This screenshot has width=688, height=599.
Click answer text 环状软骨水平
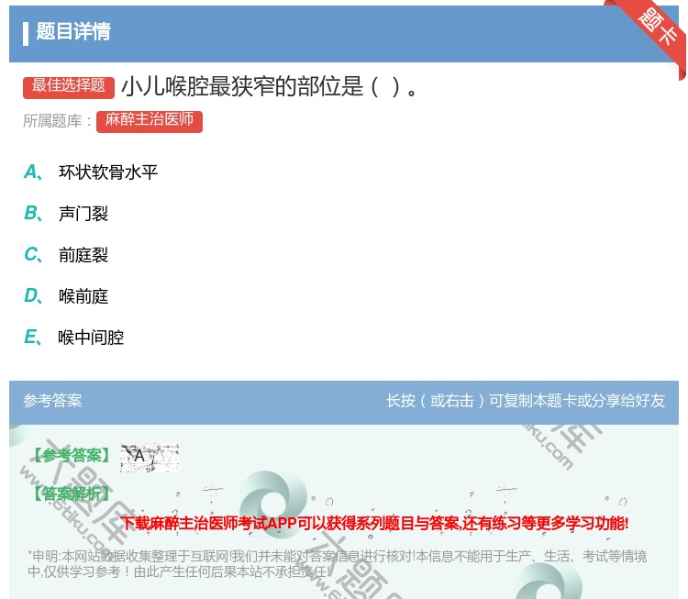click(108, 172)
